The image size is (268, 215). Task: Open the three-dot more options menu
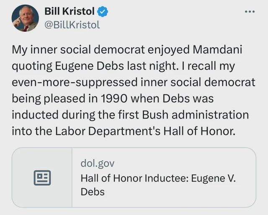coord(250,12)
